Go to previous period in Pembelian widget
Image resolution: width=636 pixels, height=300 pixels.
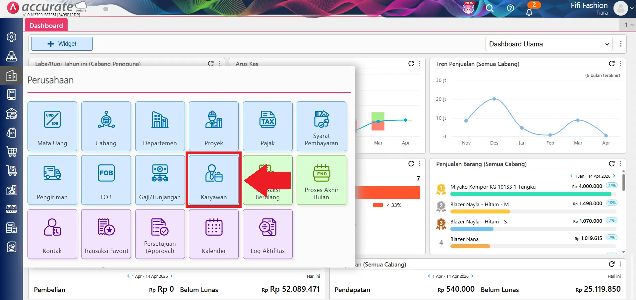point(128,276)
